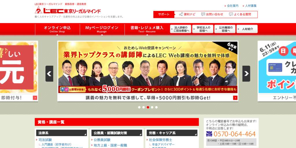296x148 pixels.
Task: Click 公共機関の皆様へ button
Action: tap(225, 29)
